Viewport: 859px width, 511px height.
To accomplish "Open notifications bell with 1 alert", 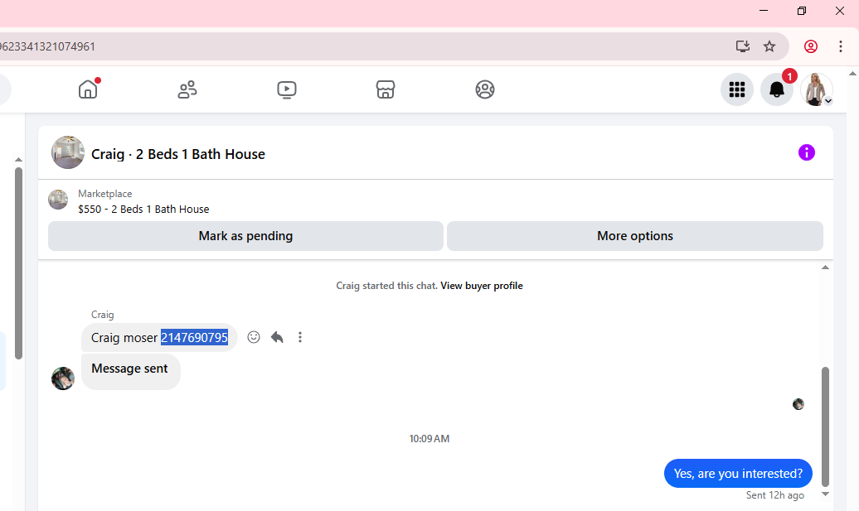I will tap(777, 89).
